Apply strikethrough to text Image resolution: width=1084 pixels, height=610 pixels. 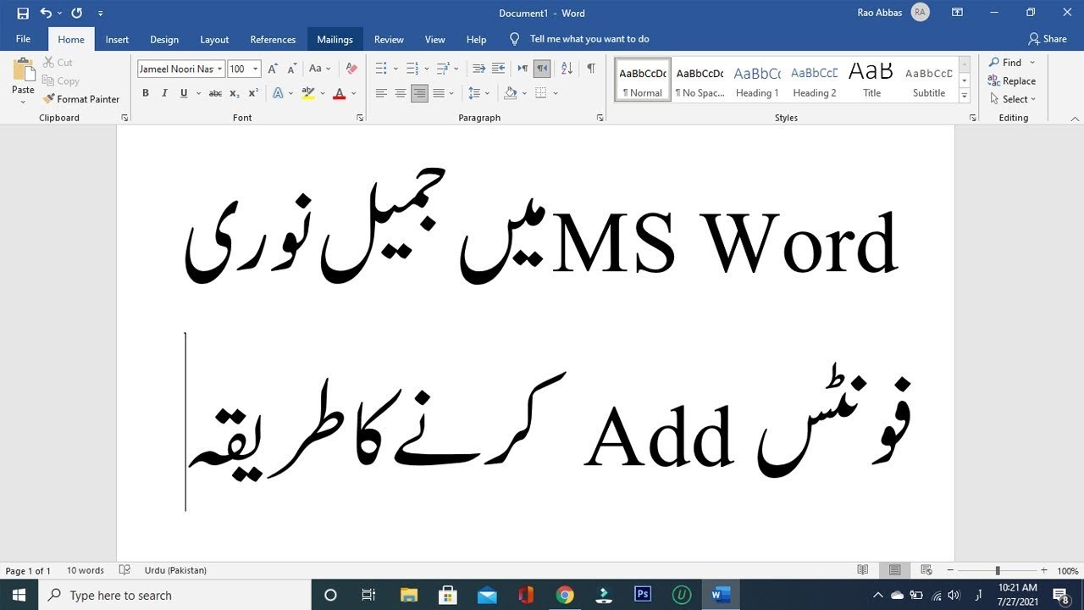(x=215, y=93)
